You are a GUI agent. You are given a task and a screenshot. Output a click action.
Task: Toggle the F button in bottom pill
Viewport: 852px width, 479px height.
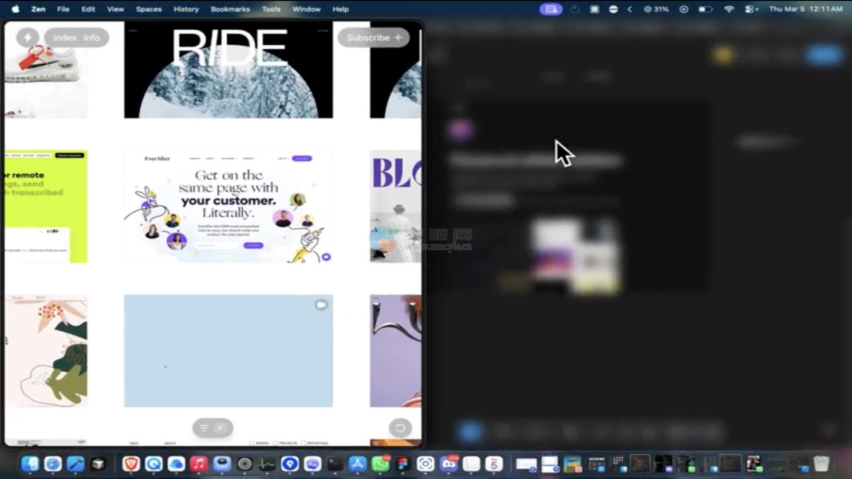pos(221,428)
